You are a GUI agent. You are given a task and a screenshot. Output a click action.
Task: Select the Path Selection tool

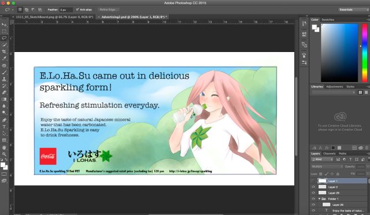click(4, 134)
